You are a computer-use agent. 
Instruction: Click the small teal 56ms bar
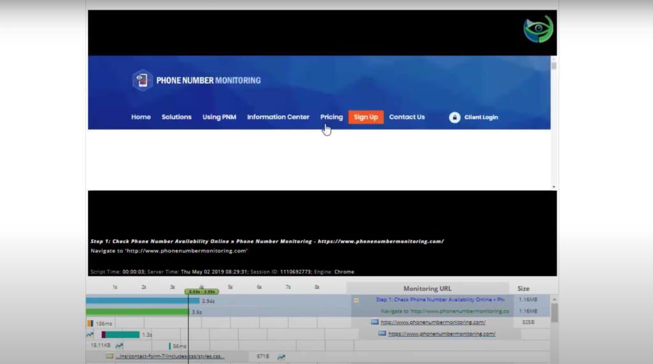click(x=170, y=346)
